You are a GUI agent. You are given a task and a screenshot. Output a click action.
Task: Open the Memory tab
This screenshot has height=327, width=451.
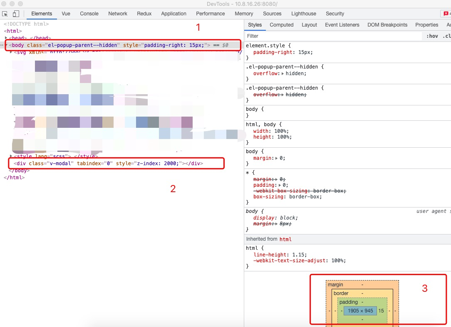click(x=244, y=13)
